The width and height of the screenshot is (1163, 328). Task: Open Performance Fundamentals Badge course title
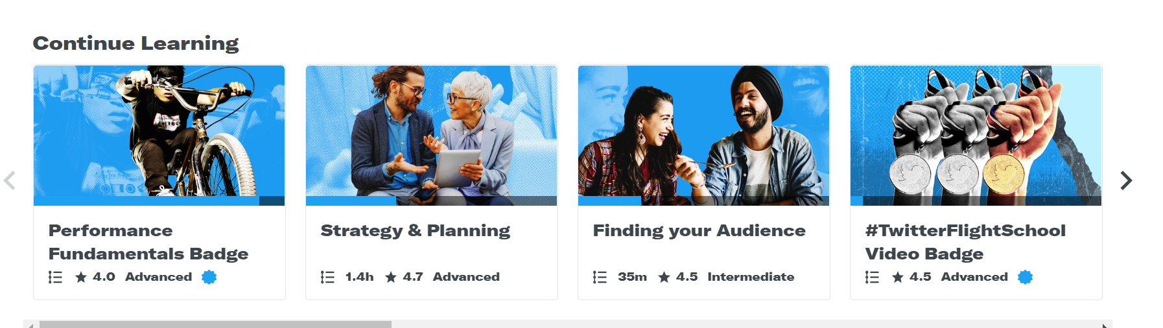point(148,242)
